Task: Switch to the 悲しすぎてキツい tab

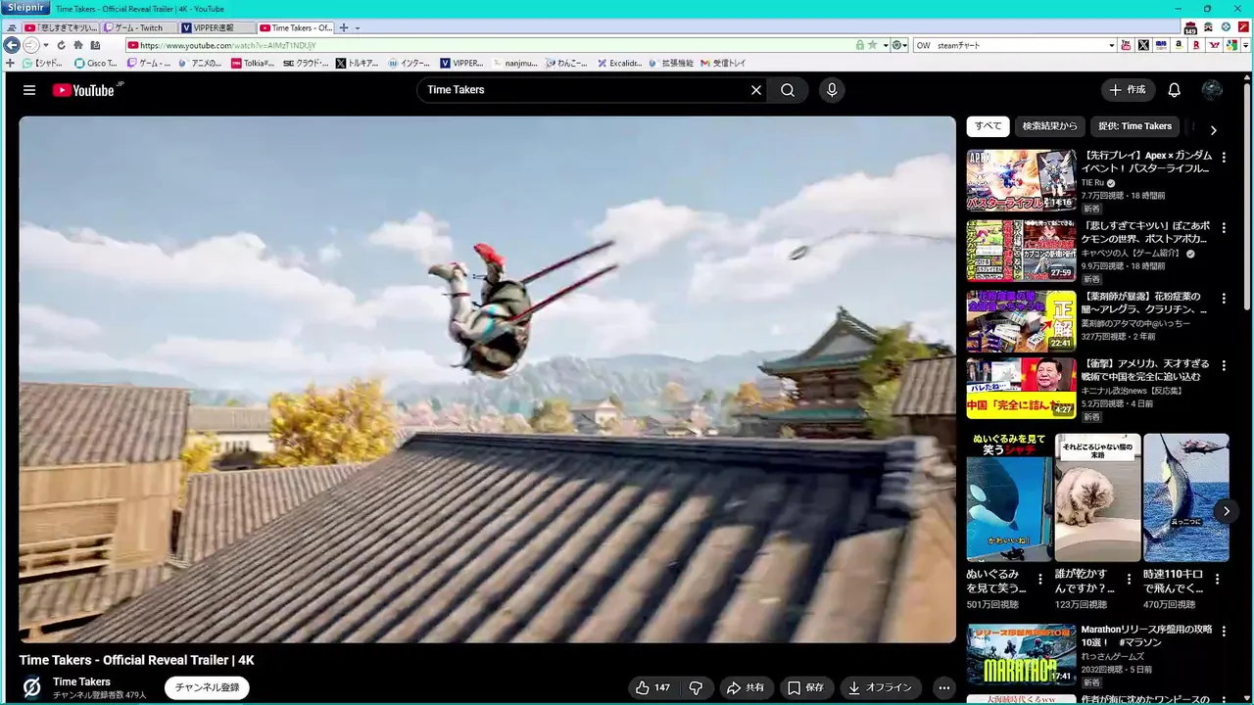Action: (61, 27)
